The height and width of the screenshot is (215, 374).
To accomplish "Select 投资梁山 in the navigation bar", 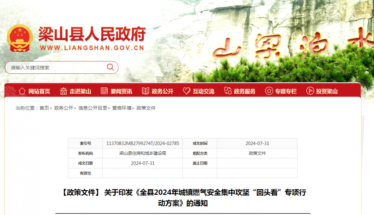I will (x=327, y=91).
